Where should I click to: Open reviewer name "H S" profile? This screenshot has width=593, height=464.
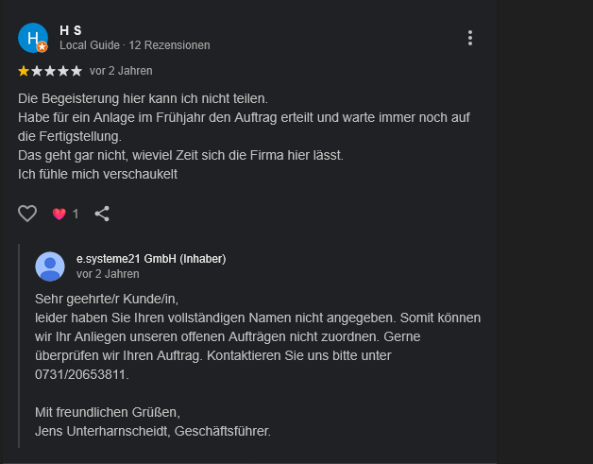point(71,30)
